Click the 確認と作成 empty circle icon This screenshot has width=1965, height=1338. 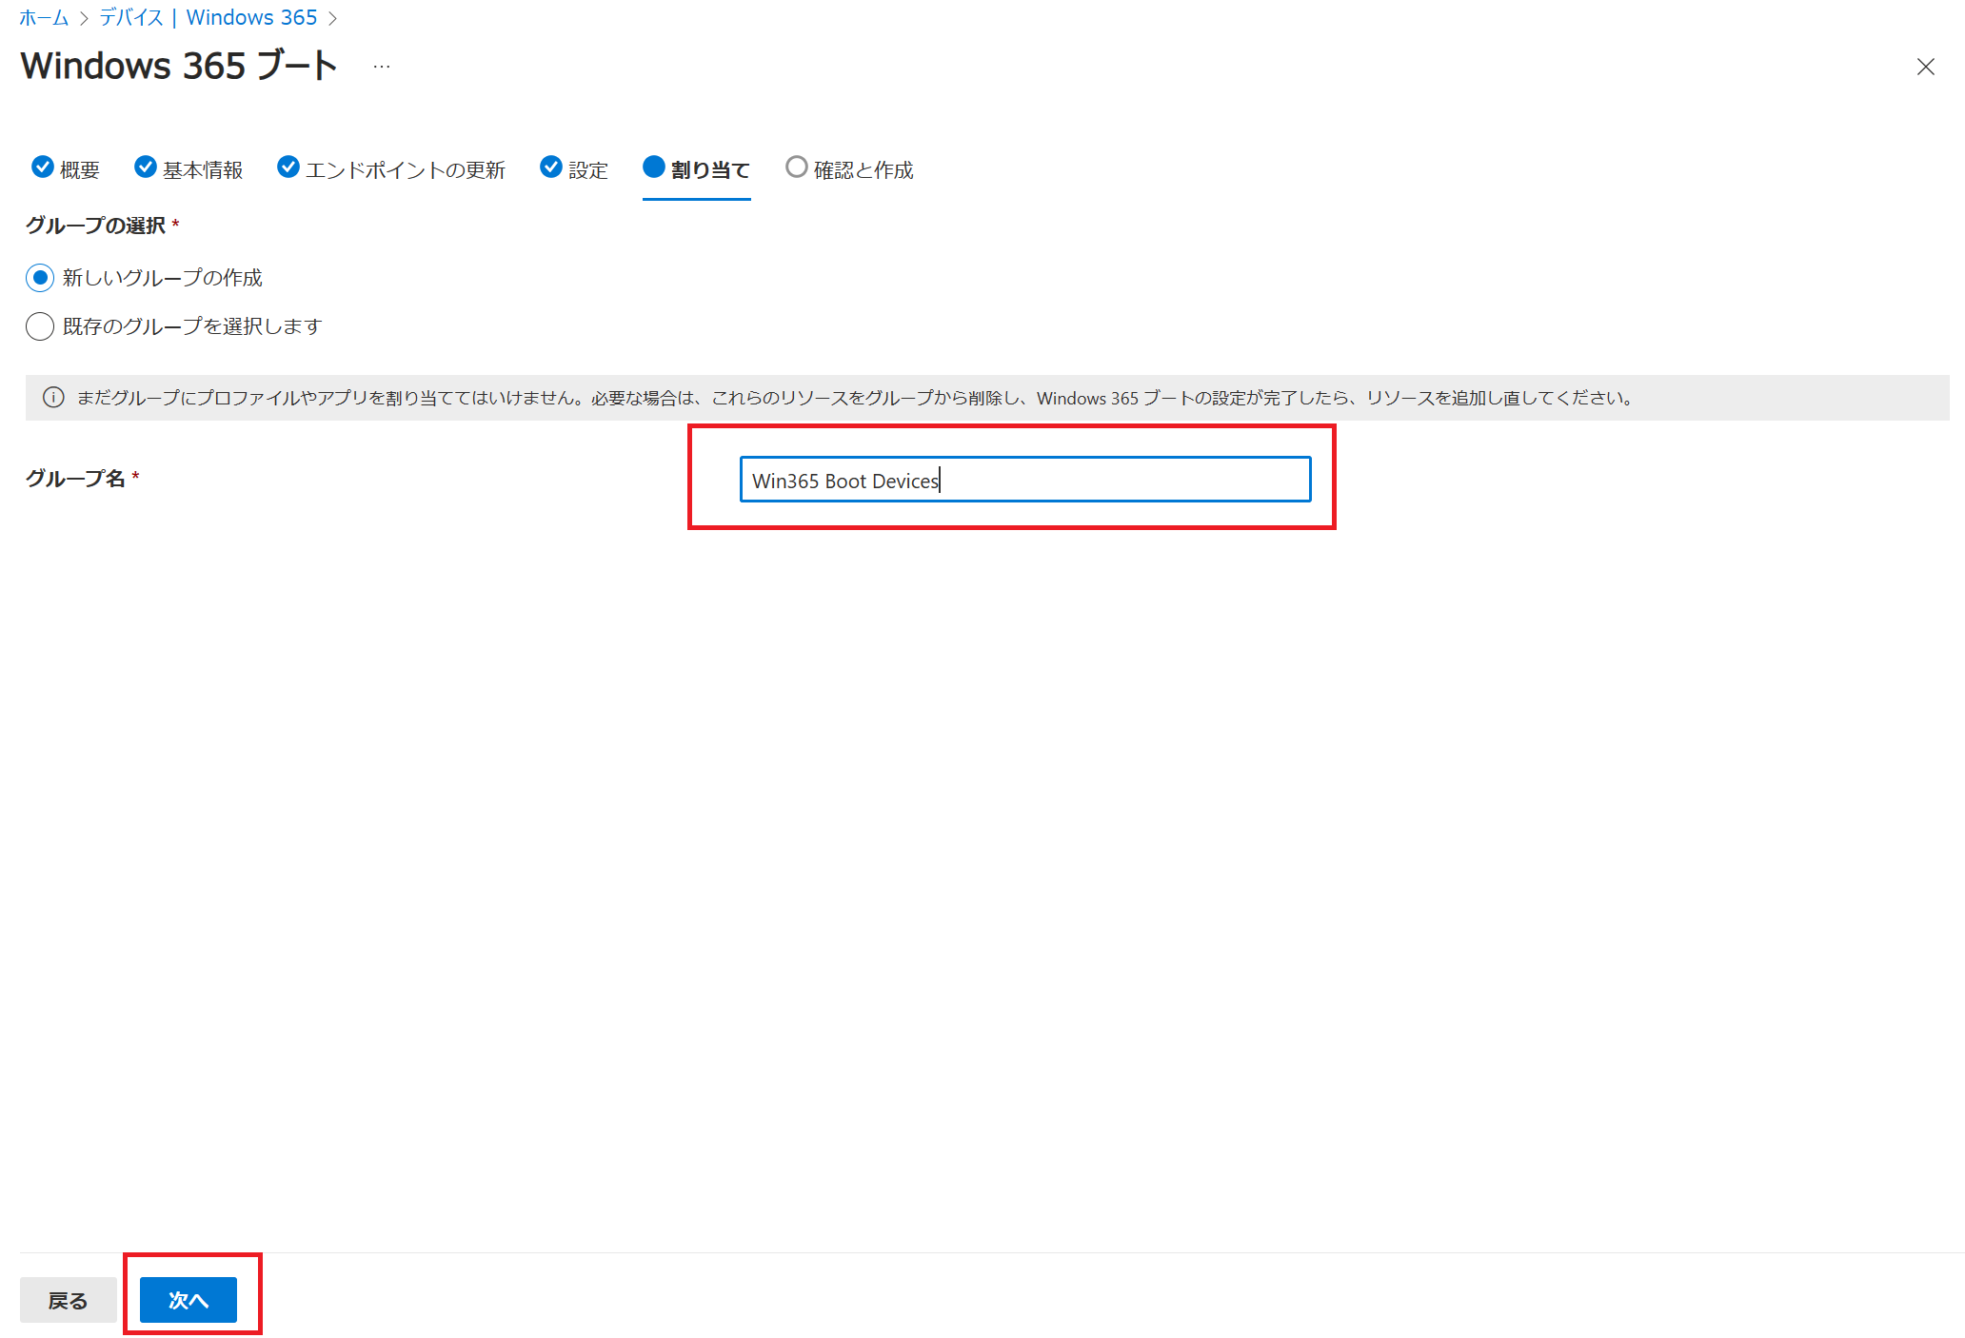click(x=796, y=167)
